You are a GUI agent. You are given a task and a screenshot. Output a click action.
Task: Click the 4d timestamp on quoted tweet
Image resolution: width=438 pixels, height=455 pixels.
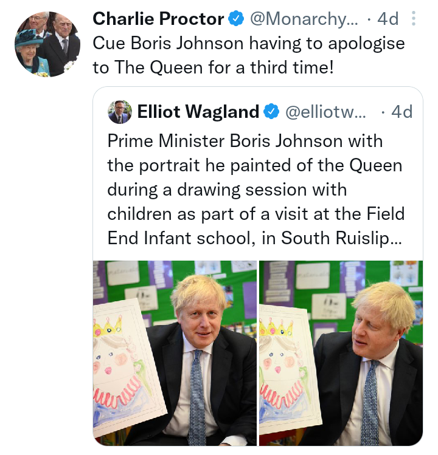click(401, 112)
